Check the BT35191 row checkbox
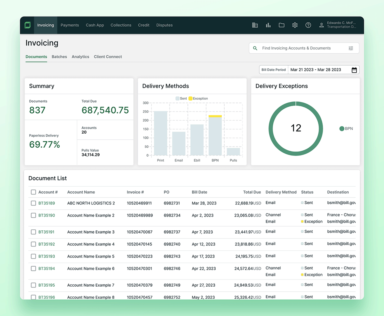This screenshot has width=384, height=316. 33,232
